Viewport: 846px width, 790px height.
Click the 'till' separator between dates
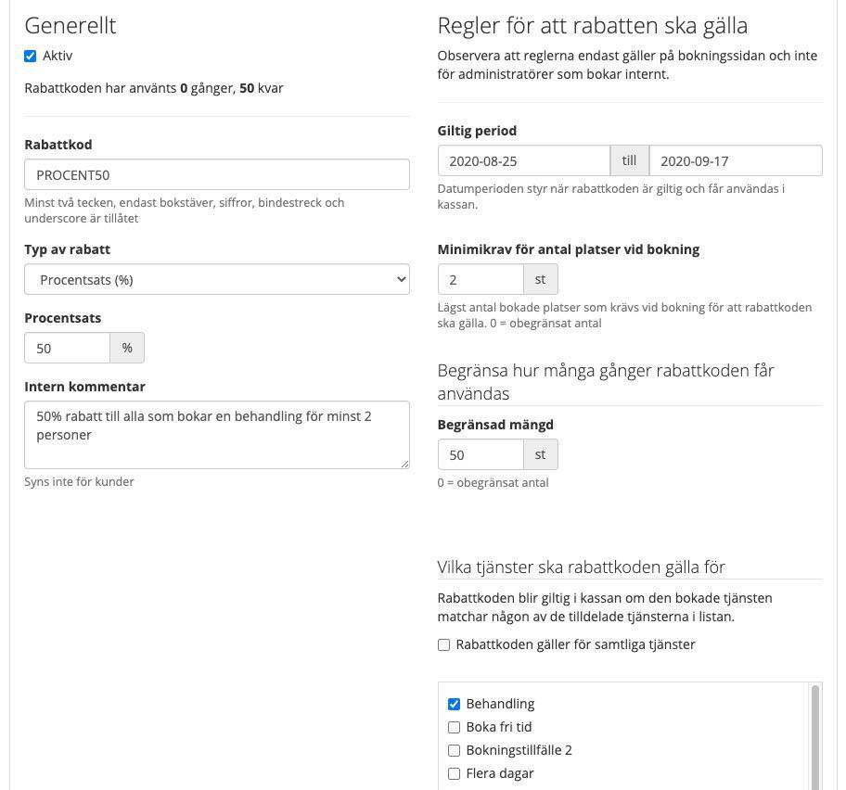(629, 160)
